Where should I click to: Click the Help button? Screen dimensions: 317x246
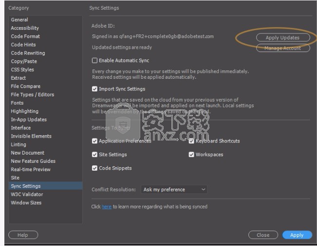point(23,235)
